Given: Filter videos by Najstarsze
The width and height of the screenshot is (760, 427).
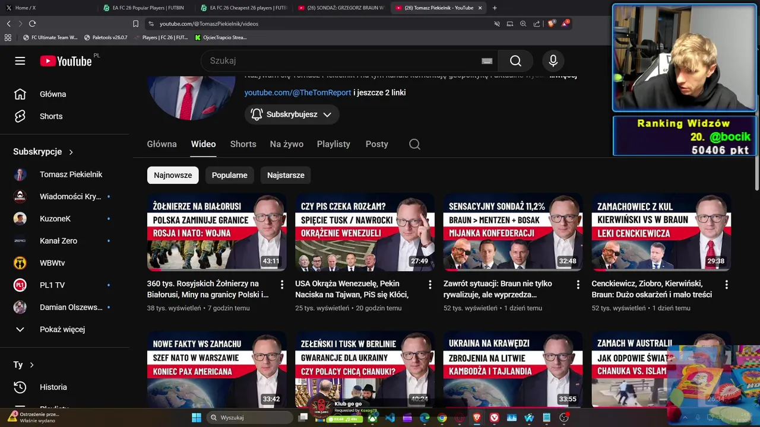Looking at the screenshot, I should coord(286,175).
